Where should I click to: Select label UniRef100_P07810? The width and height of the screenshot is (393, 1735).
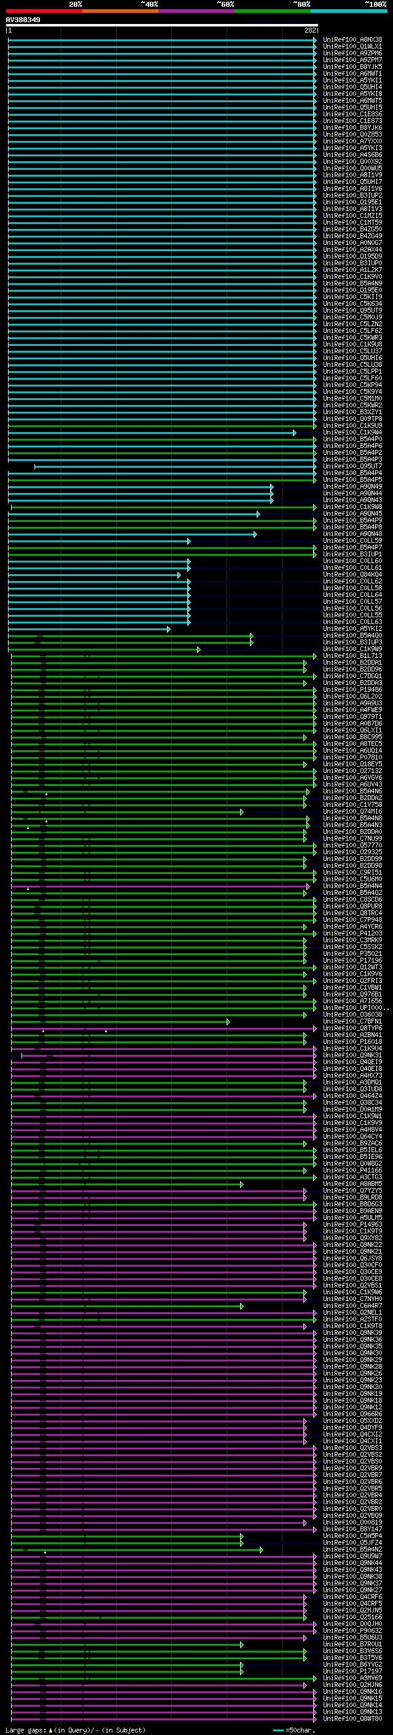point(352,757)
